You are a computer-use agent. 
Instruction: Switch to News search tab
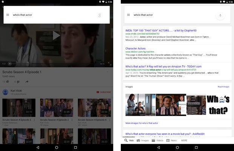171,140
